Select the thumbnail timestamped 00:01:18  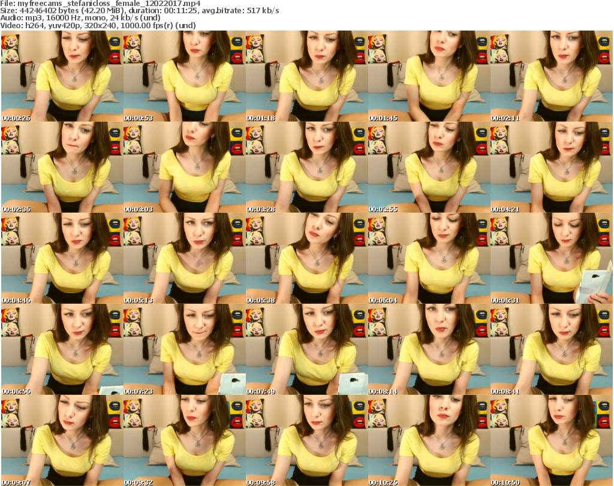pos(306,76)
